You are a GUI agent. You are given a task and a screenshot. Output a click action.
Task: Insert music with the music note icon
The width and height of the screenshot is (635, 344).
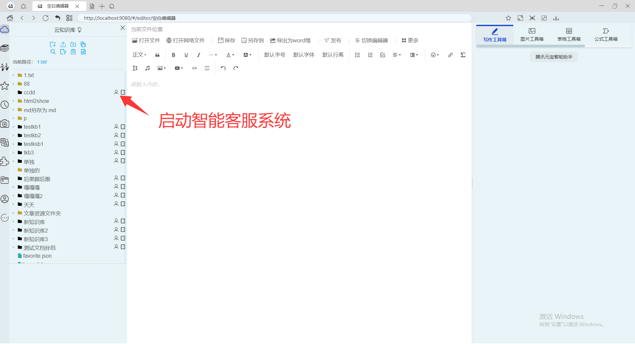[147, 68]
